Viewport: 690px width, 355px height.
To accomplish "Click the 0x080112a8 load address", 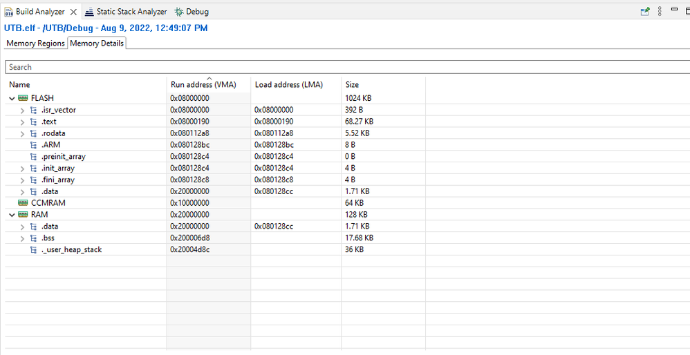I will pos(274,133).
